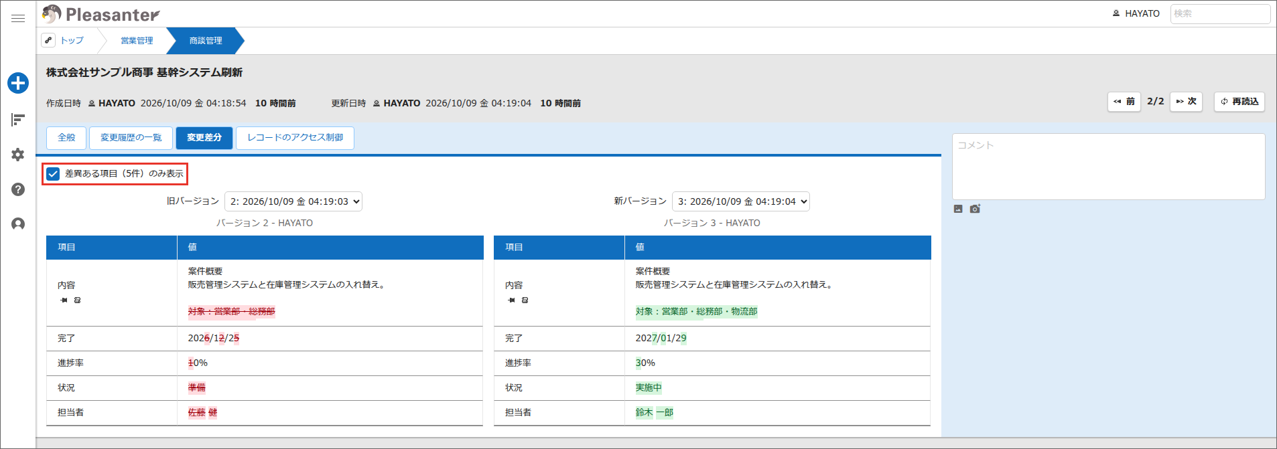
Task: Open the 新バージョン version dropdown
Action: pyautogui.click(x=741, y=201)
